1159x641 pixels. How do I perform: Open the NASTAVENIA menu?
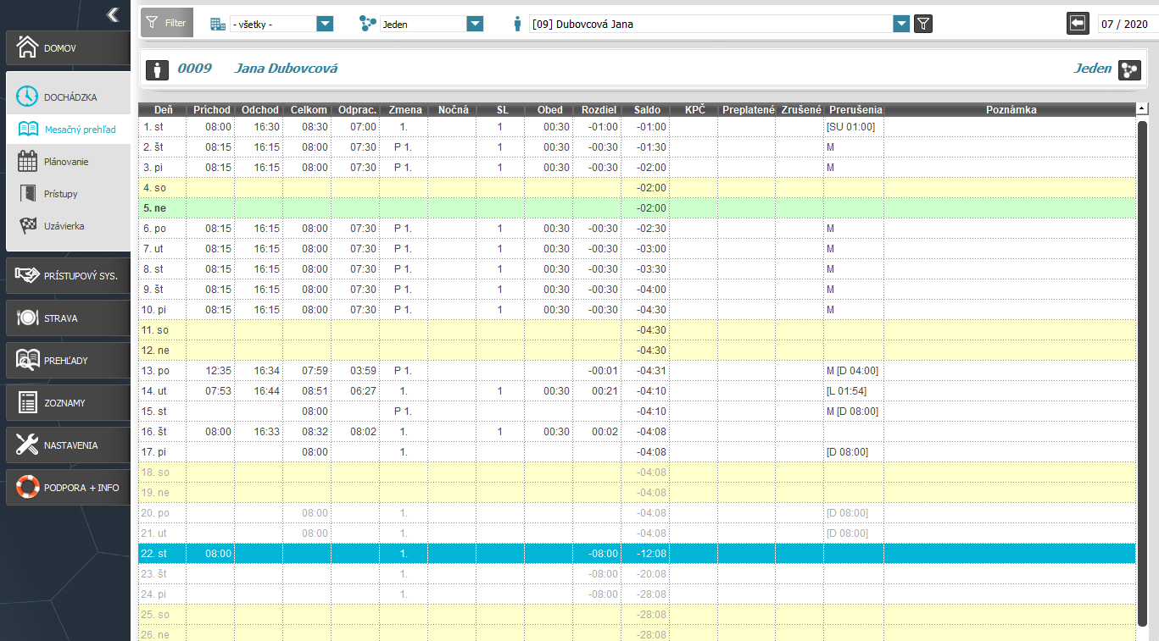click(x=68, y=445)
